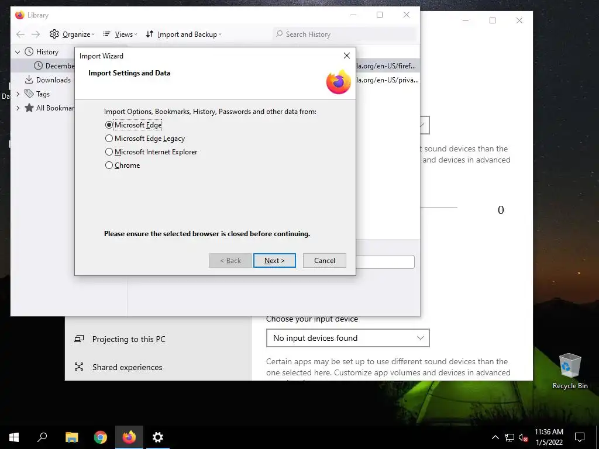Minimize the Settings window
This screenshot has width=599, height=449.
click(x=465, y=20)
